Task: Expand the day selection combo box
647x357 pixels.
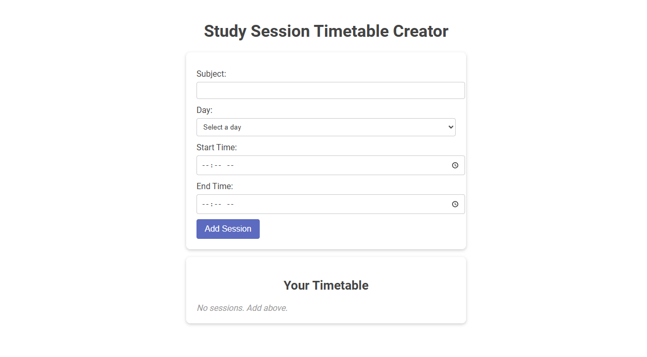Action: tap(326, 127)
